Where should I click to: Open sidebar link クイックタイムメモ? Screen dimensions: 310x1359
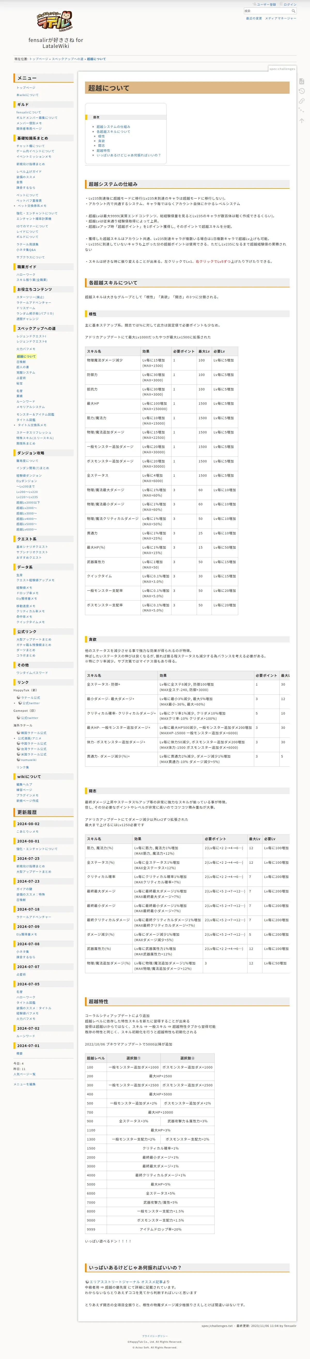pos(30,622)
